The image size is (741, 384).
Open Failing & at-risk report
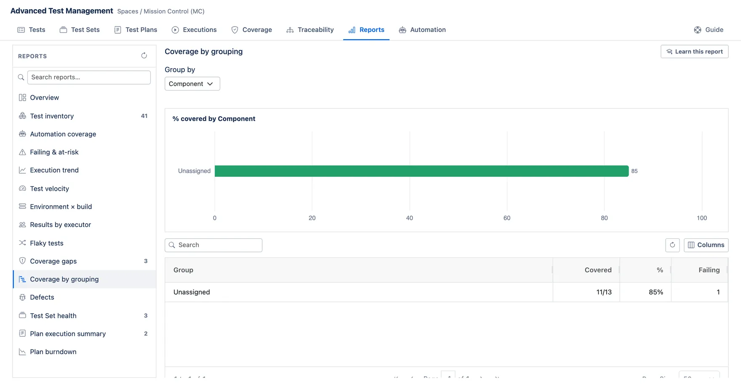pyautogui.click(x=84, y=152)
